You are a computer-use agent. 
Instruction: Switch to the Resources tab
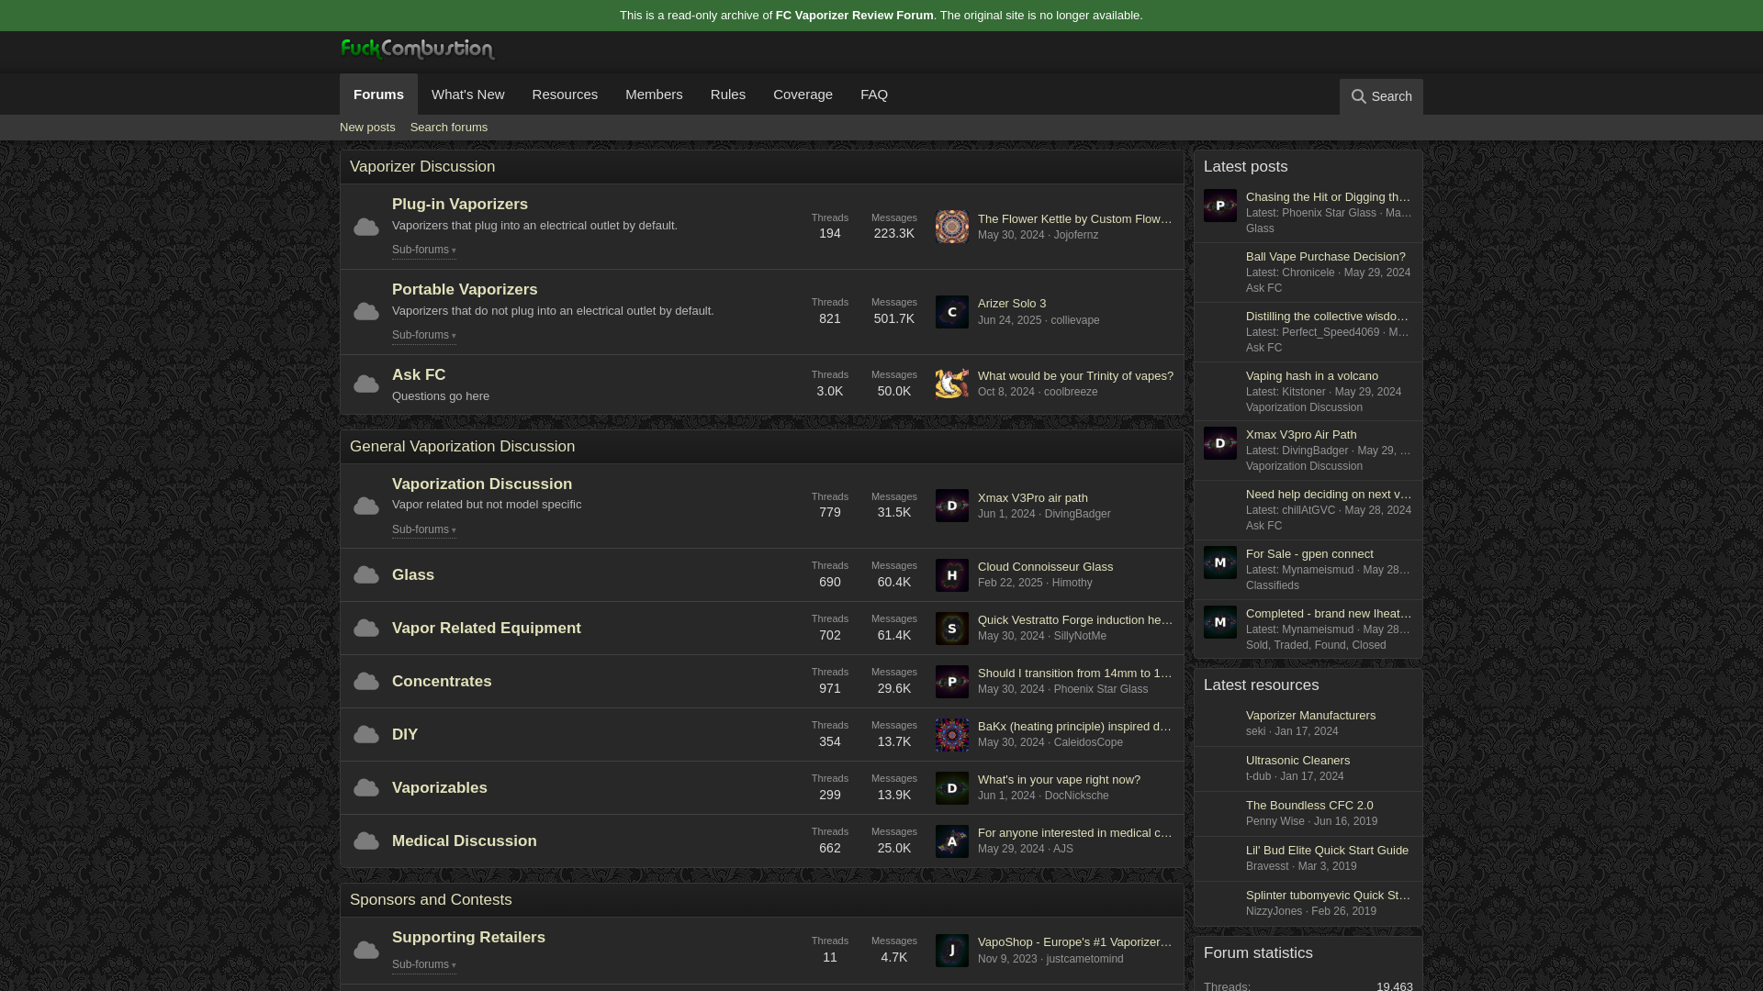coord(564,95)
